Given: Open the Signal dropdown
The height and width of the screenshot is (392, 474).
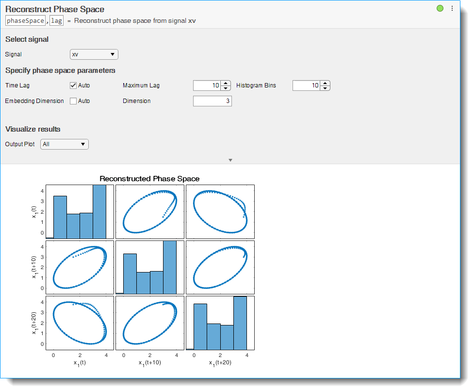Looking at the screenshot, I should pos(94,54).
